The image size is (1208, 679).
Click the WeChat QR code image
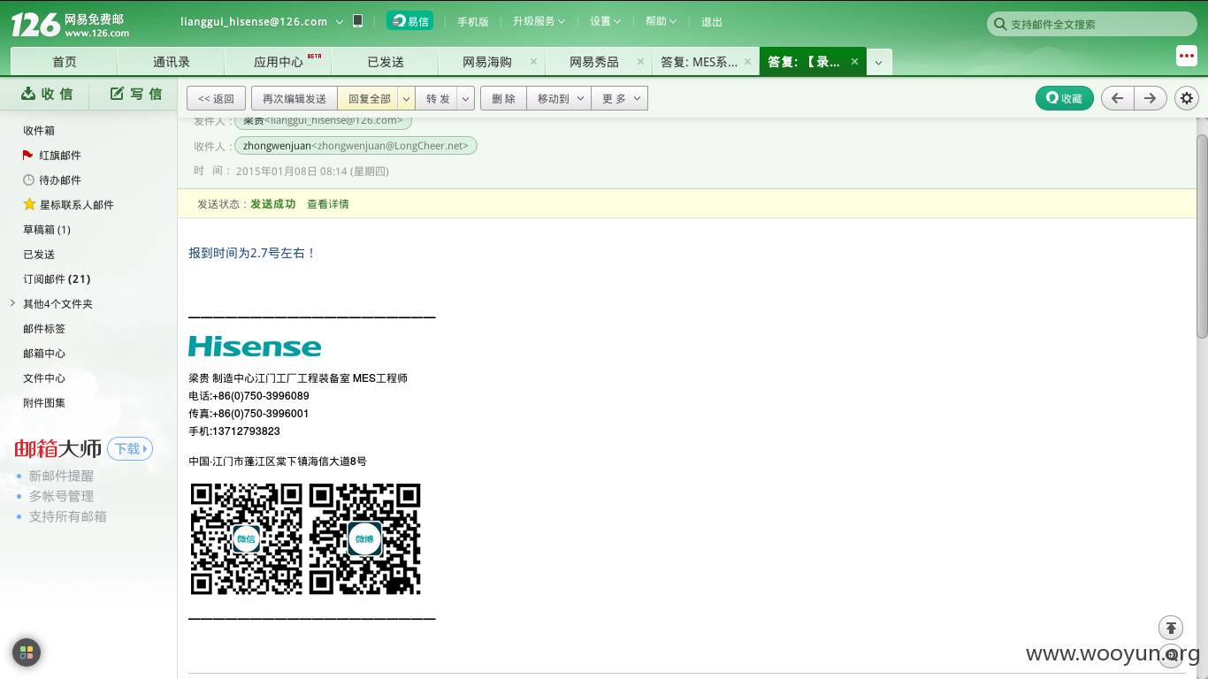tap(247, 538)
